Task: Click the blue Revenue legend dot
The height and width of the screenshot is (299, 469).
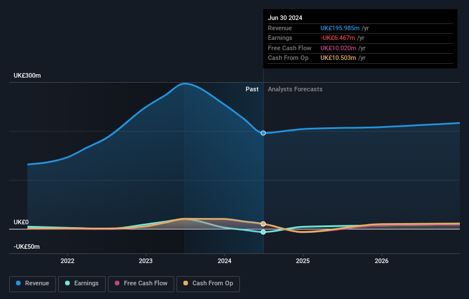Action: [x=18, y=283]
